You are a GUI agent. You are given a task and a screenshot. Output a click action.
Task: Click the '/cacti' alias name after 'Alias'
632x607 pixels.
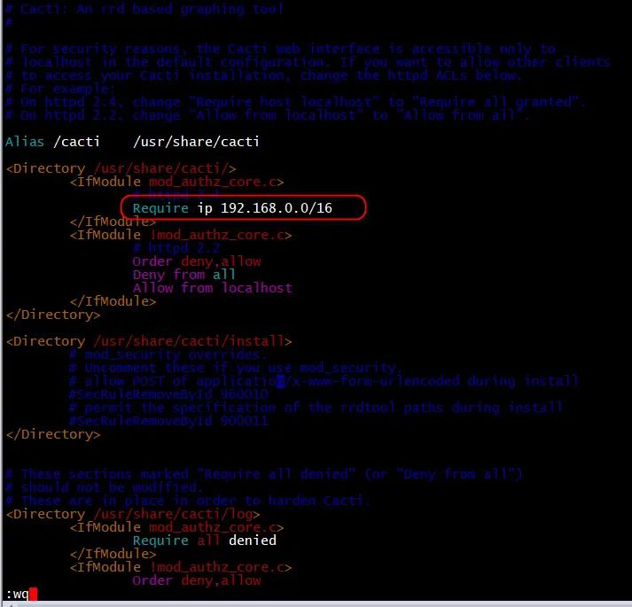pos(76,142)
